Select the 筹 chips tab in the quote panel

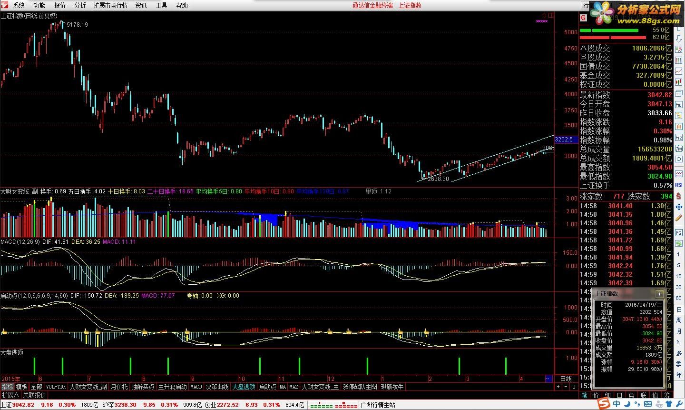click(x=667, y=395)
